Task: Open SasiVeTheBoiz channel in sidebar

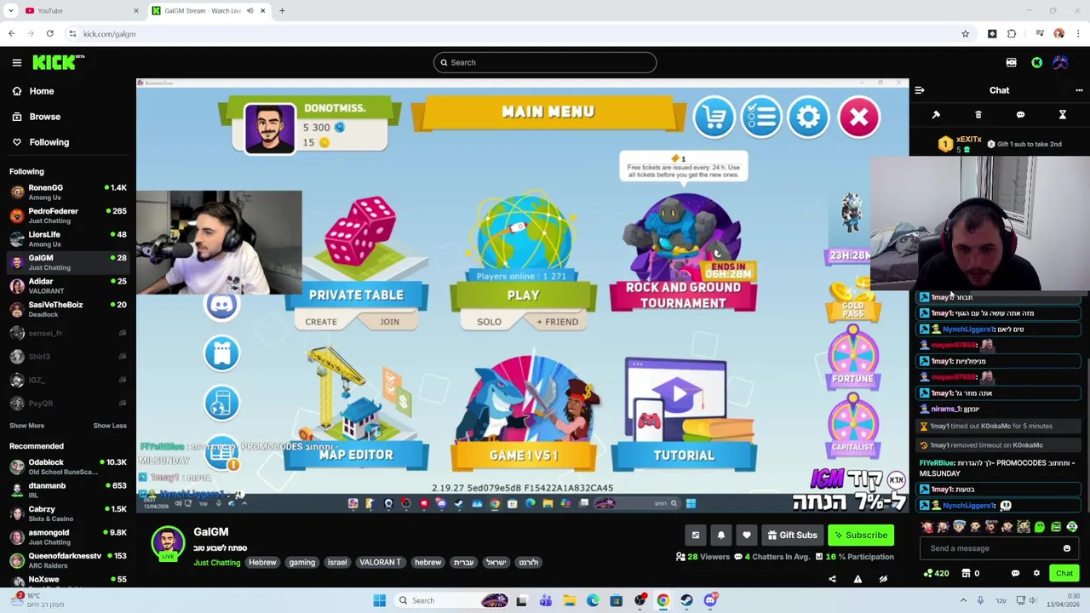Action: click(68, 309)
